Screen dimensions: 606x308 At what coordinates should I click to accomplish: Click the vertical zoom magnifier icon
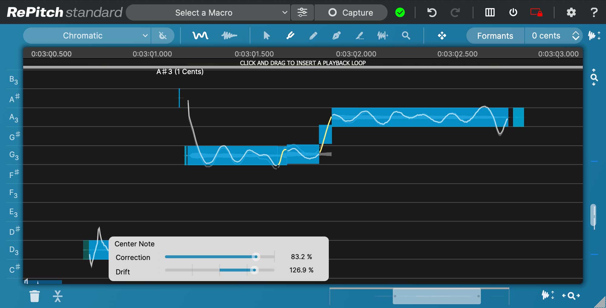(594, 77)
